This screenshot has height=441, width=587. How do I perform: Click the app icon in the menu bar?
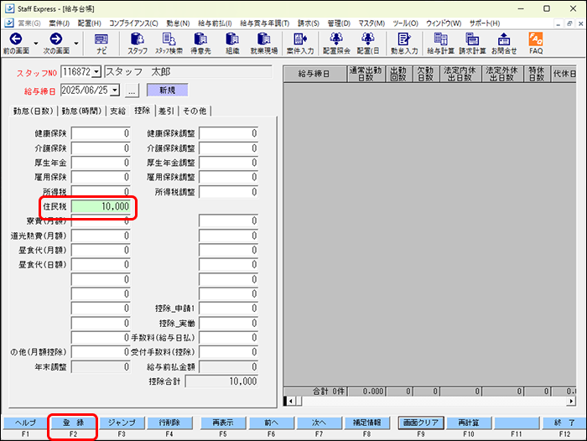coord(9,23)
